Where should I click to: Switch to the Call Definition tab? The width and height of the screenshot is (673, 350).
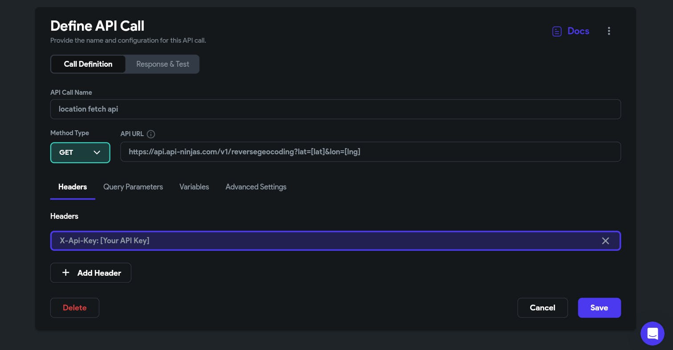88,64
